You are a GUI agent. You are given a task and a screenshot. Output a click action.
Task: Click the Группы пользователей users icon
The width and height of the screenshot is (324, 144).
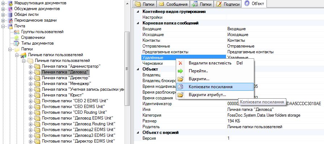click(16, 32)
